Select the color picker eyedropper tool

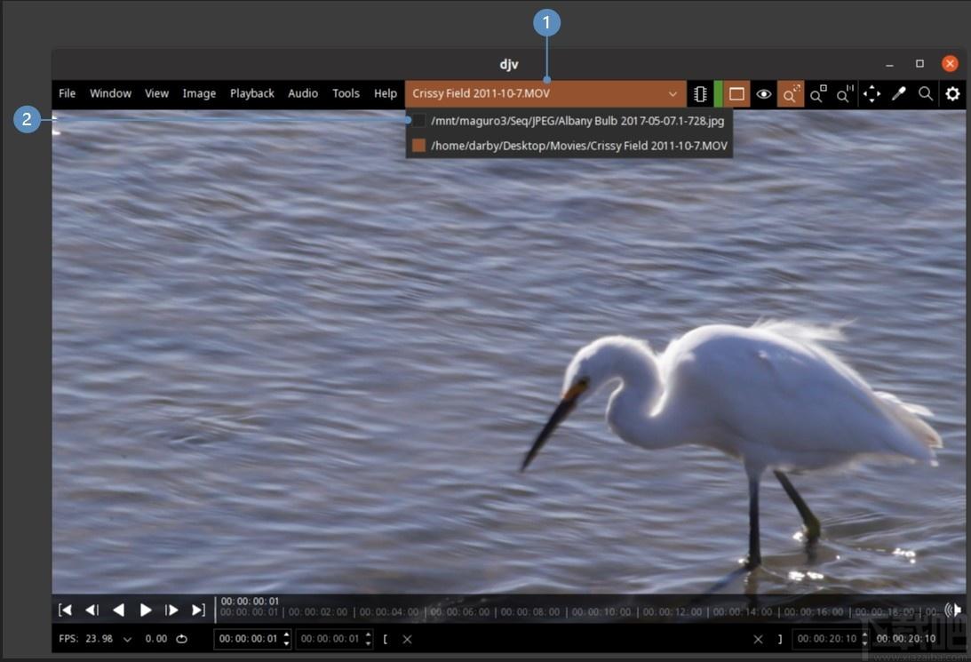click(x=898, y=94)
